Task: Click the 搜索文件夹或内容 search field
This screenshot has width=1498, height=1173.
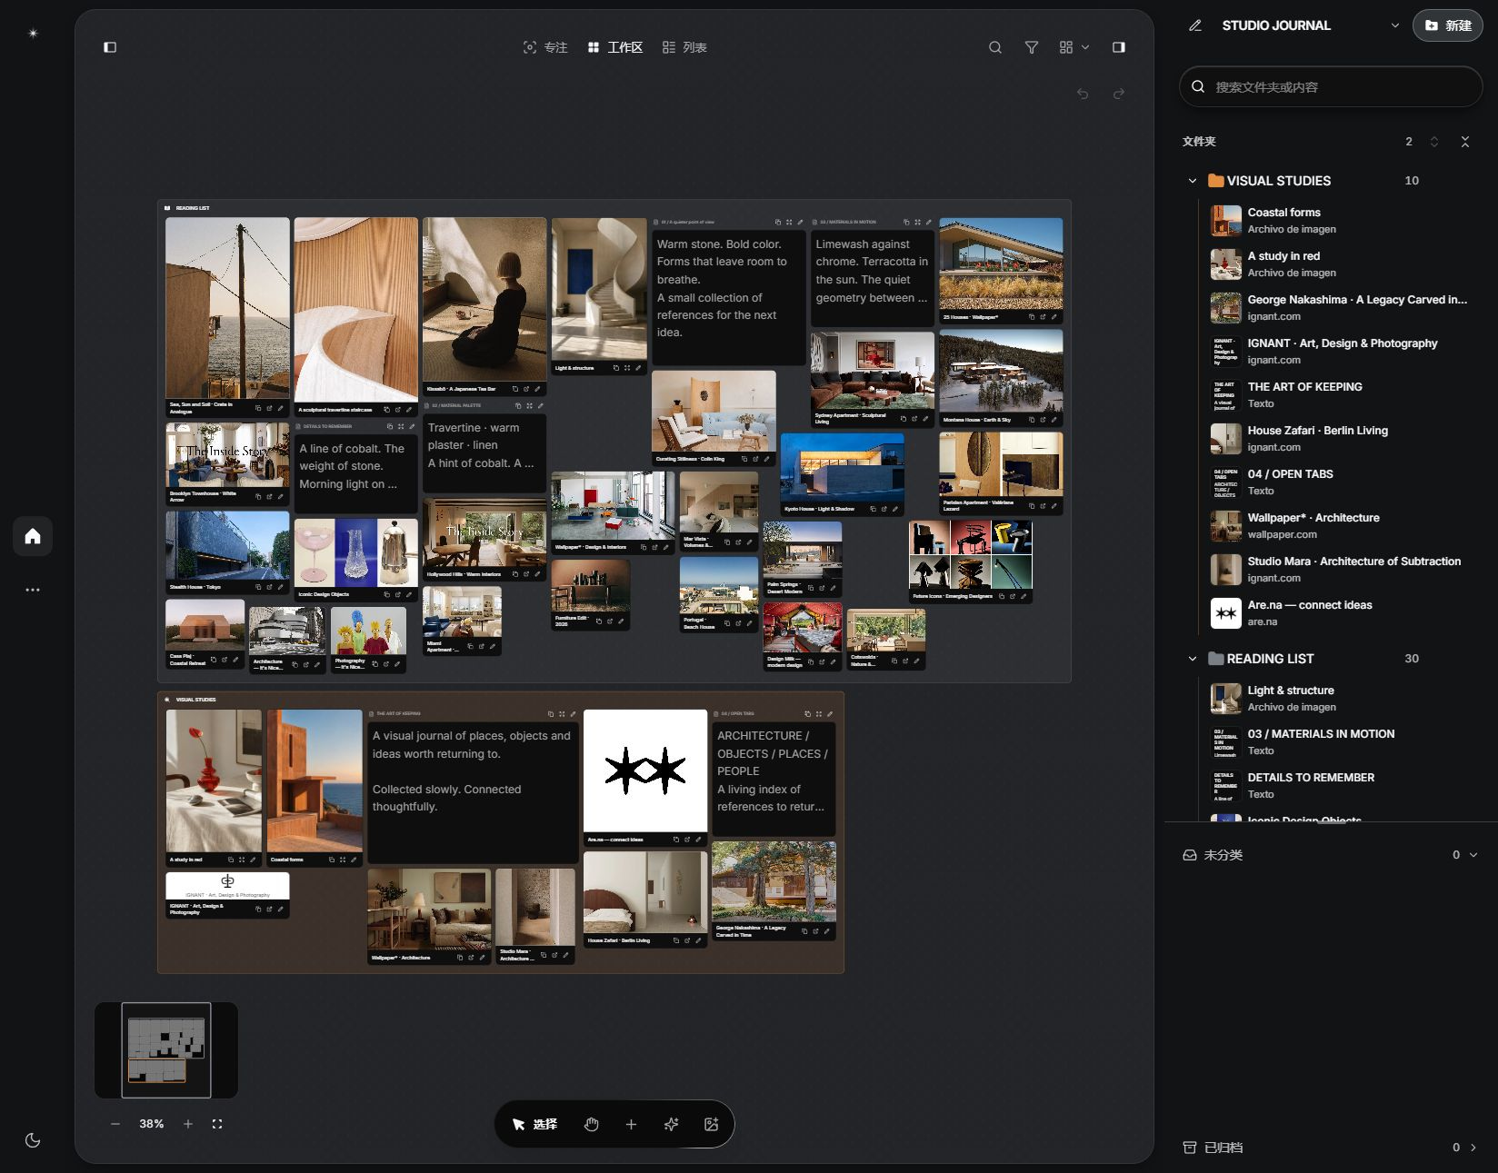Action: point(1331,87)
